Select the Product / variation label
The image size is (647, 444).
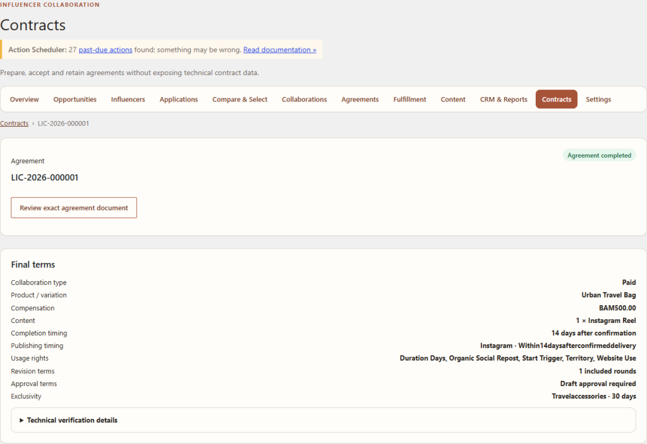tap(39, 295)
